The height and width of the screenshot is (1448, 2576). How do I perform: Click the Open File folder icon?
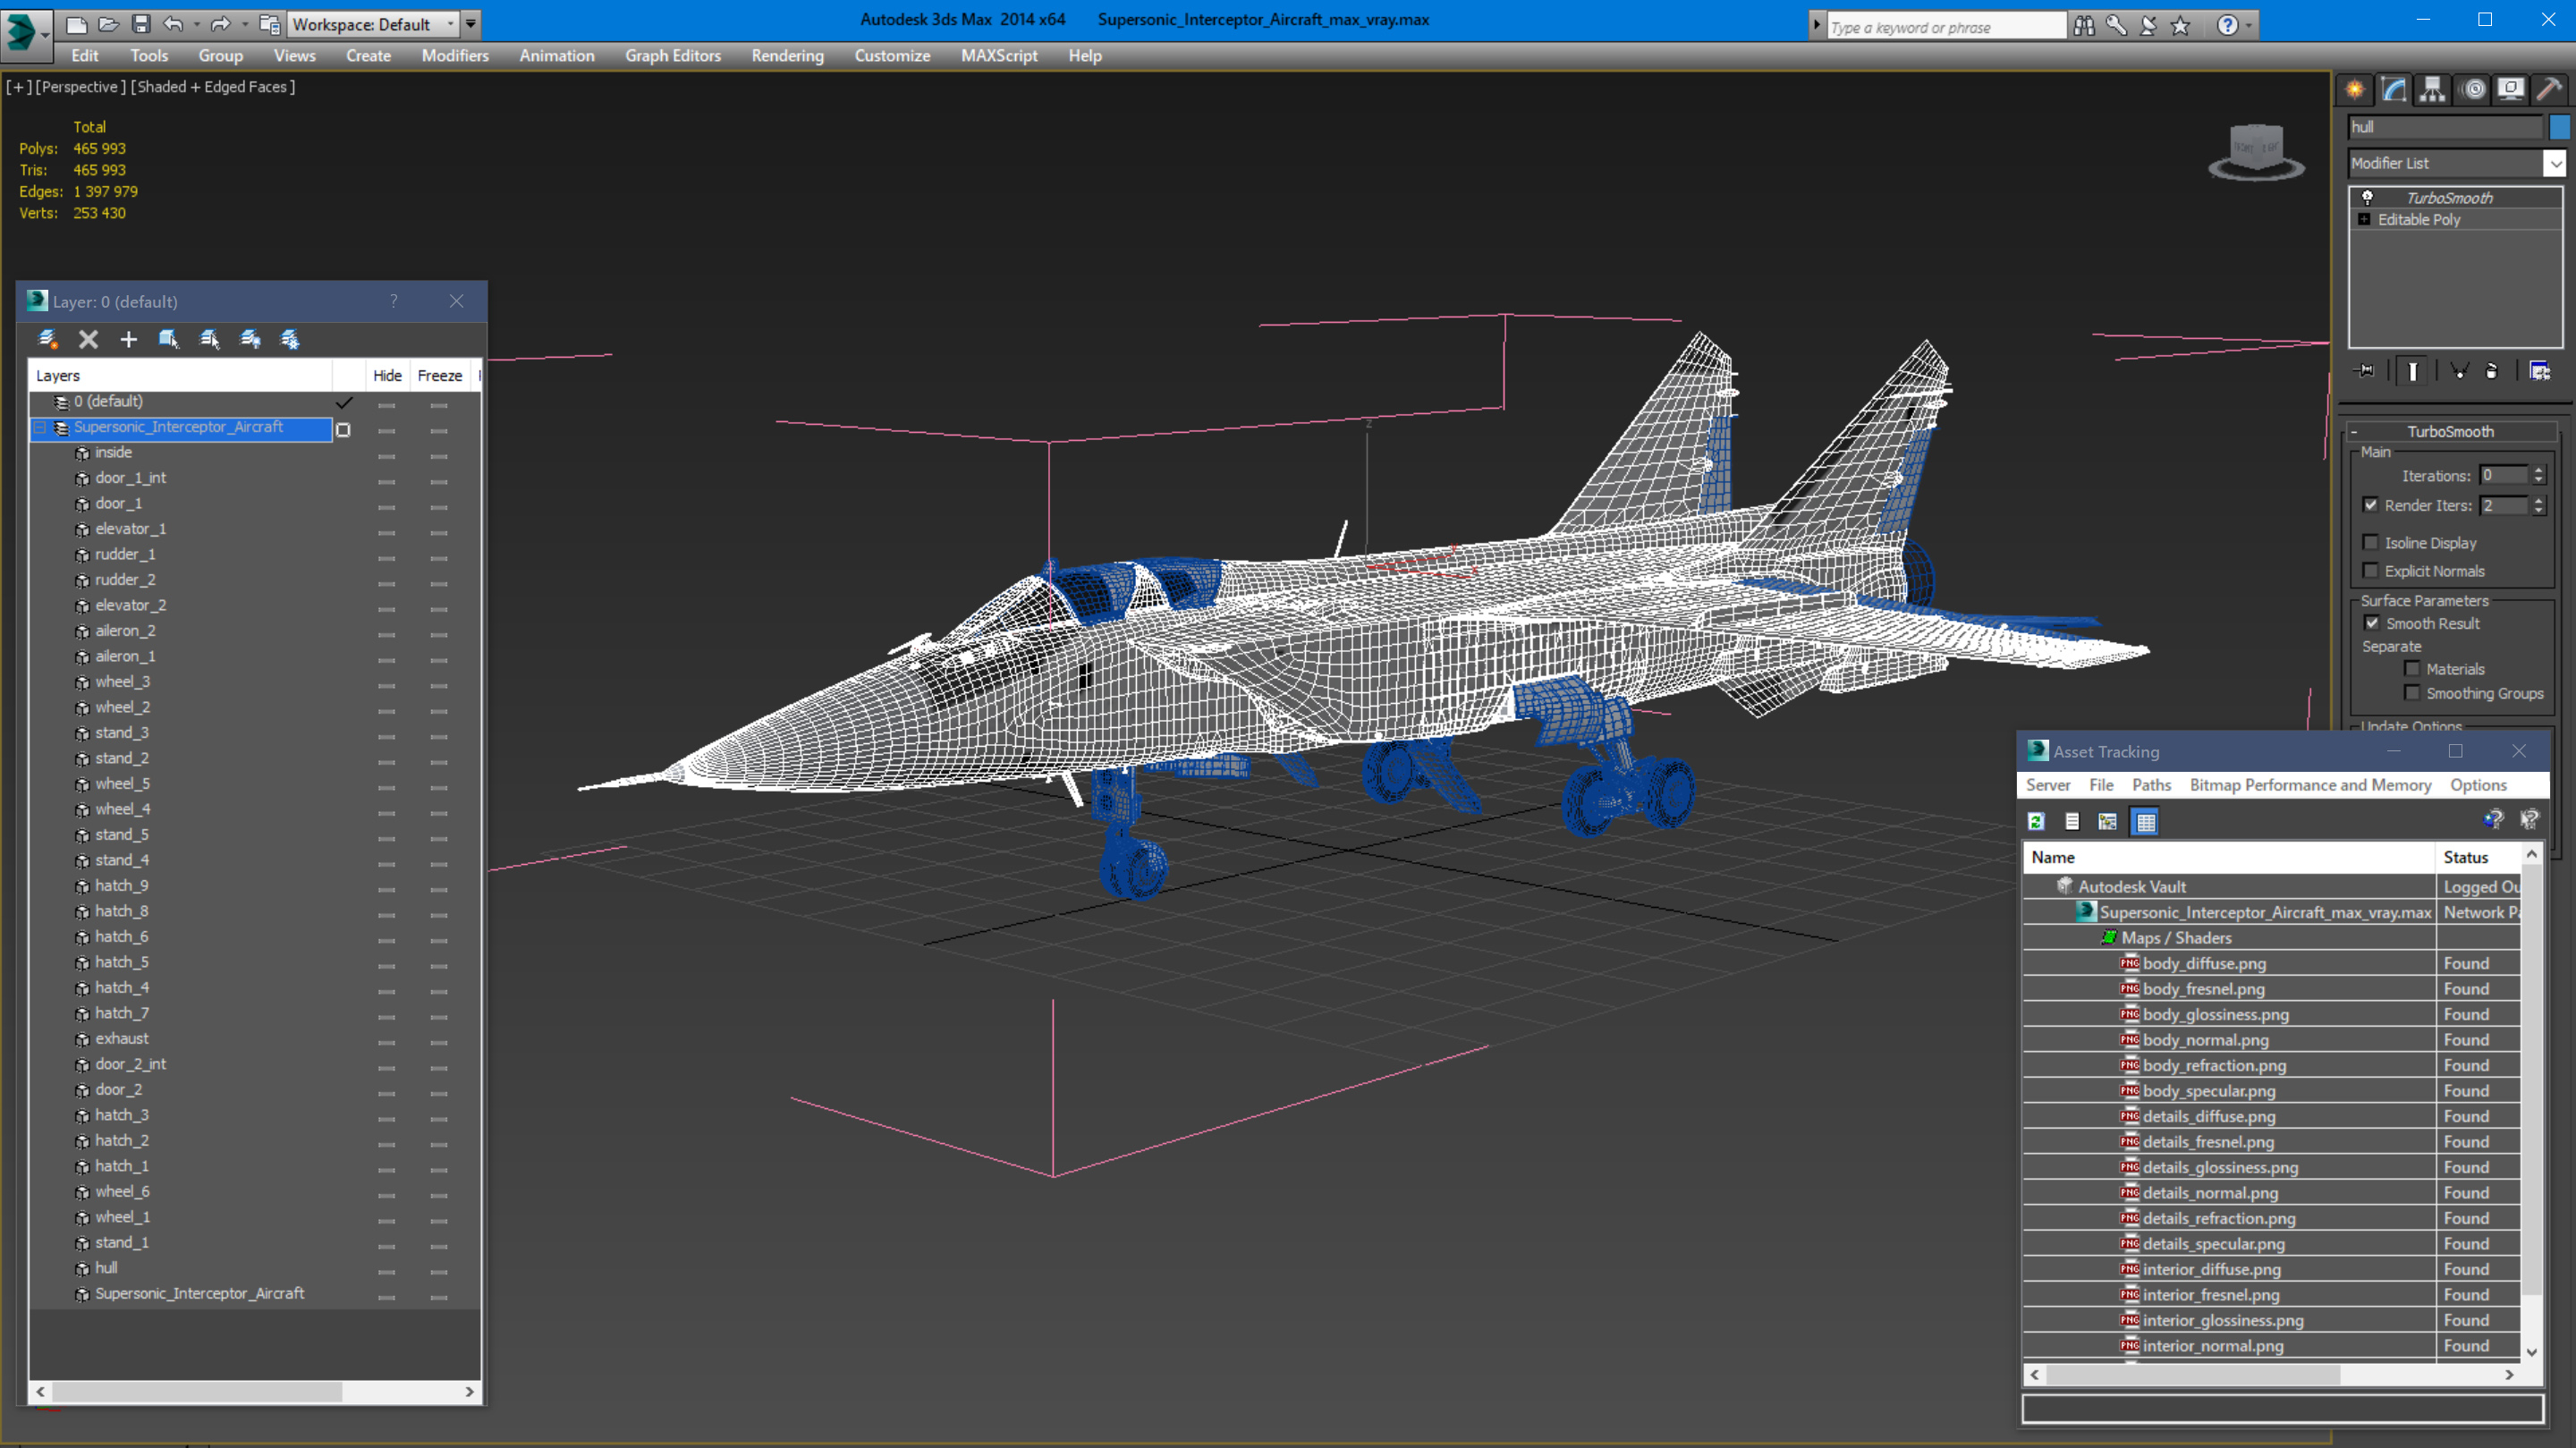click(109, 24)
